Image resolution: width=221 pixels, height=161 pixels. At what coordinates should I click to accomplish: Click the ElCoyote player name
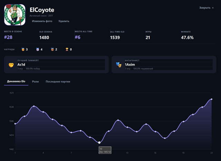pyautogui.click(x=42, y=10)
